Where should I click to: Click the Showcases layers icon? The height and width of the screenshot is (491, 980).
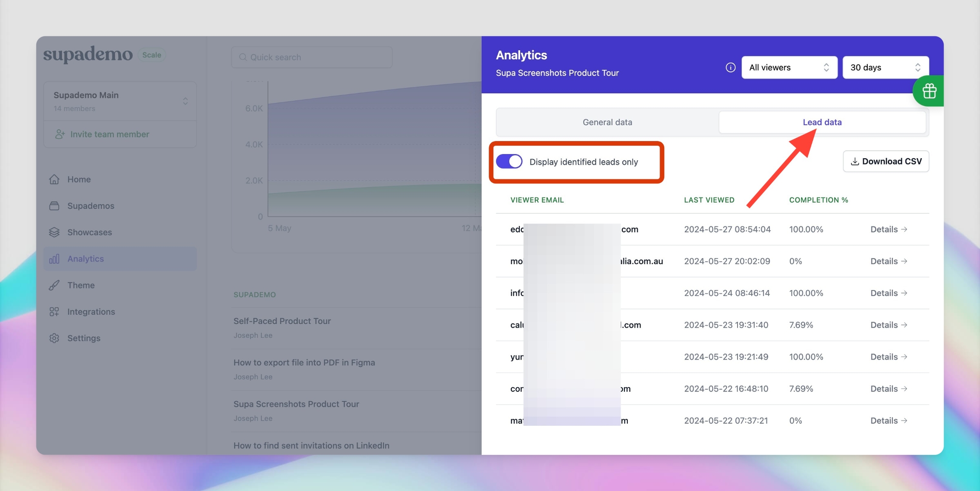tap(54, 232)
